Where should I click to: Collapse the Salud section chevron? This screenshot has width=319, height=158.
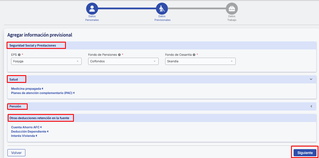point(311,79)
